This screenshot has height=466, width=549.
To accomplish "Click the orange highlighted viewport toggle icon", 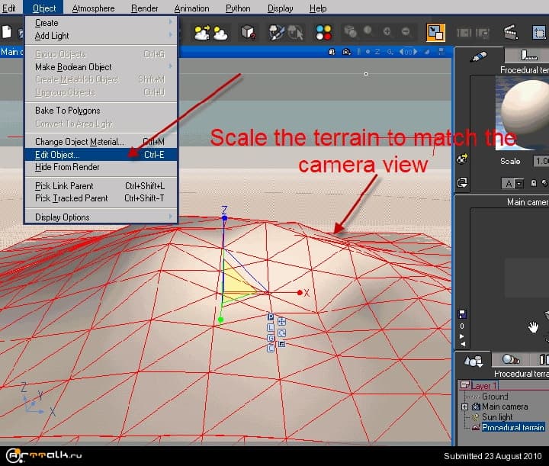I will pos(435,32).
